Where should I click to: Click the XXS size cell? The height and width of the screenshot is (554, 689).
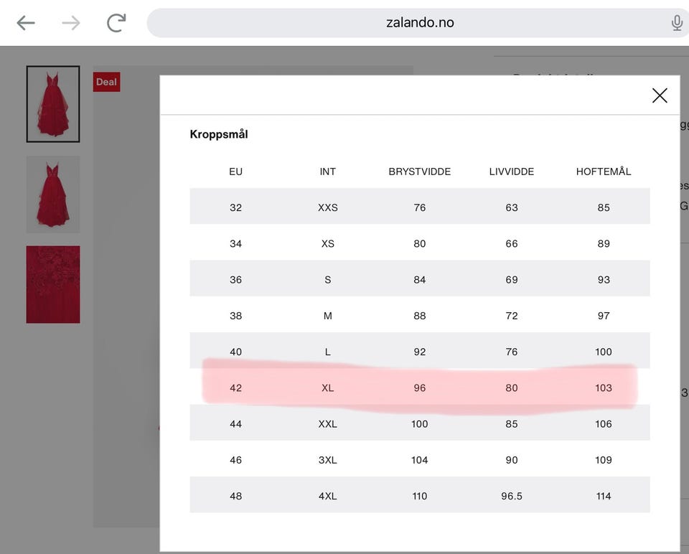(328, 207)
